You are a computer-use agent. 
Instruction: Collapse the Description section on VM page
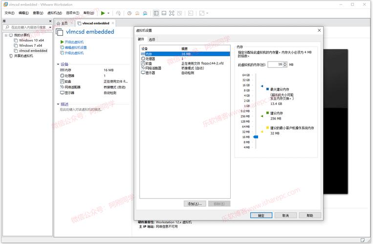[58, 104]
